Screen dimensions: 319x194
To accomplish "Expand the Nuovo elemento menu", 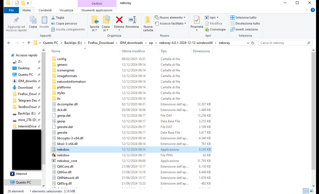I will coord(170,18).
